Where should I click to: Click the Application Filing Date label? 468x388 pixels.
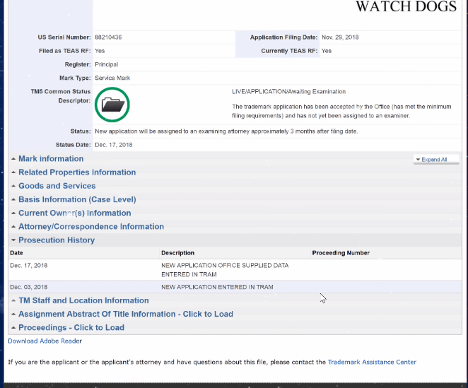point(283,37)
